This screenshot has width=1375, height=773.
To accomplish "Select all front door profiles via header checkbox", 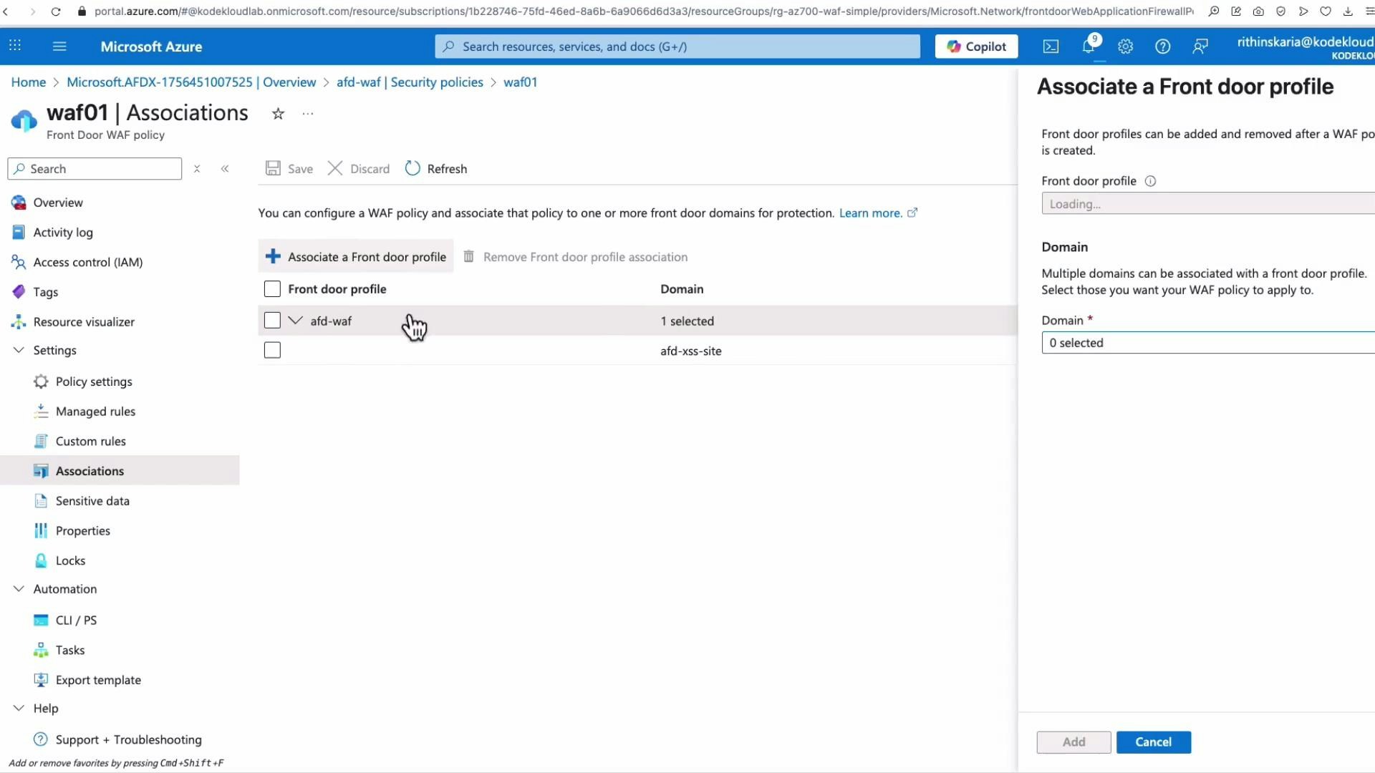I will (x=272, y=288).
